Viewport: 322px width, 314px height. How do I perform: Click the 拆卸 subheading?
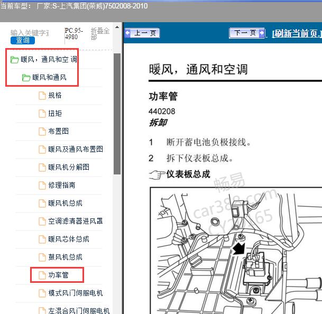coord(158,123)
